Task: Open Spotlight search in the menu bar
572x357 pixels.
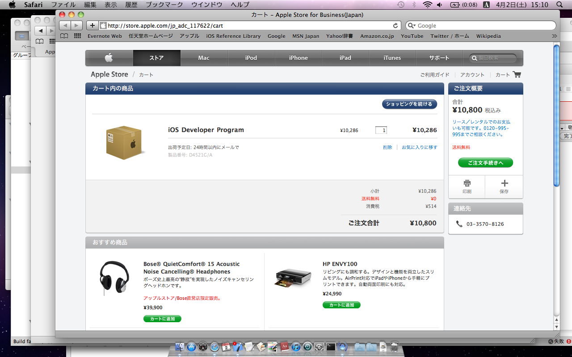Action: point(559,4)
